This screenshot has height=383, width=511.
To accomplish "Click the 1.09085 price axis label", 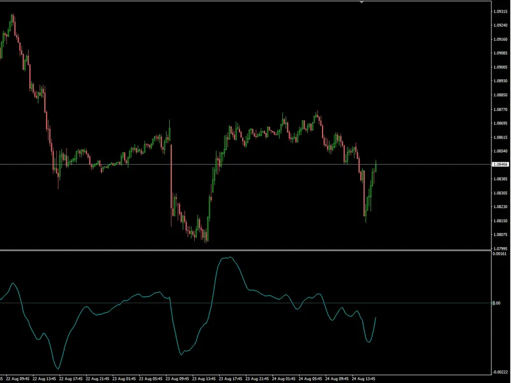I will pyautogui.click(x=500, y=53).
